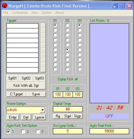Screen dimensions: 134x139
Task: Select first radio button in column 01
Action: click(x=55, y=25)
